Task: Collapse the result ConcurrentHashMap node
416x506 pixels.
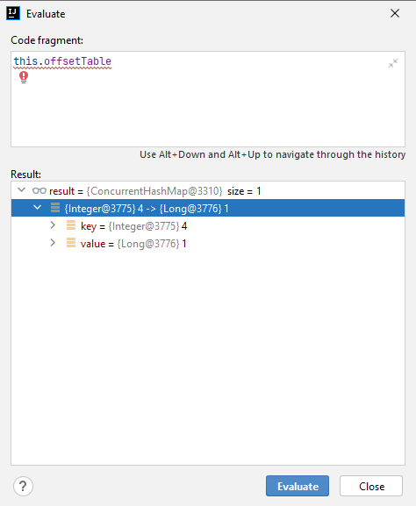Action: (x=22, y=189)
